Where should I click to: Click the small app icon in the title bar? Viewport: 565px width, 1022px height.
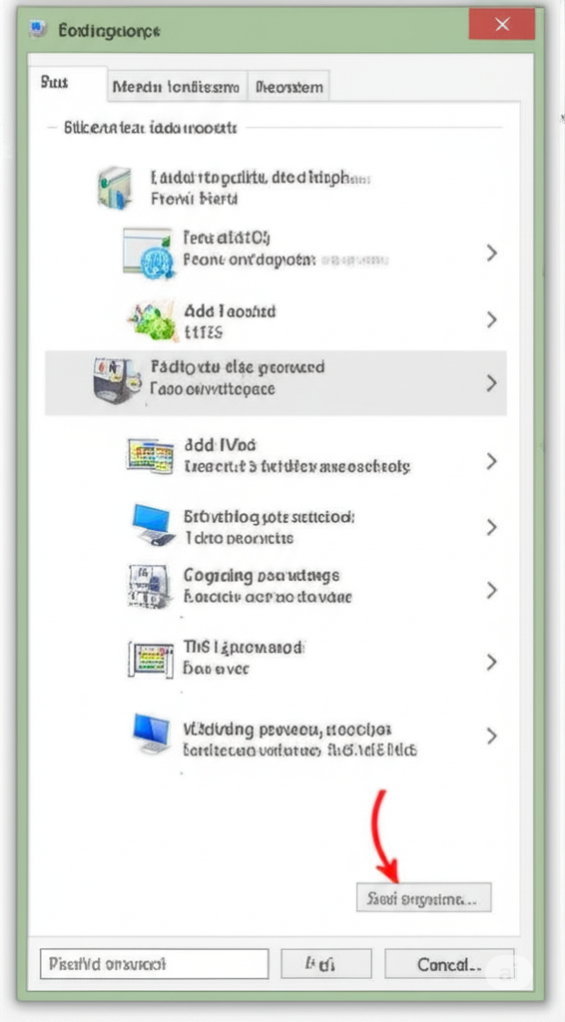[38, 29]
